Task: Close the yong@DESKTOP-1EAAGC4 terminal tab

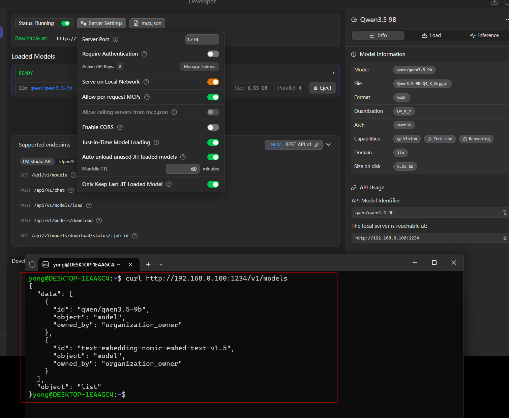Action: (x=130, y=264)
